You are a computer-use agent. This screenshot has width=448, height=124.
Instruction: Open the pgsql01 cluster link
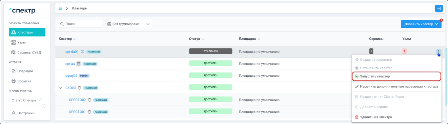71,76
